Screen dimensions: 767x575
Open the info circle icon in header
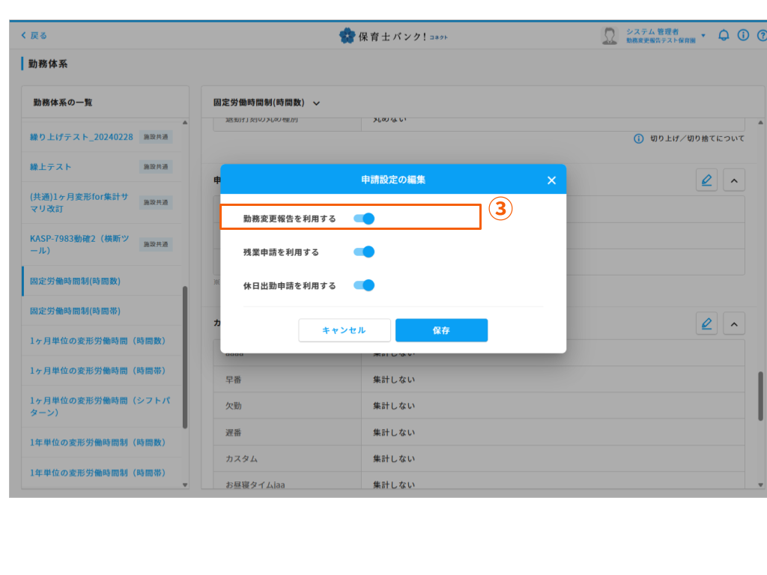pyautogui.click(x=743, y=35)
